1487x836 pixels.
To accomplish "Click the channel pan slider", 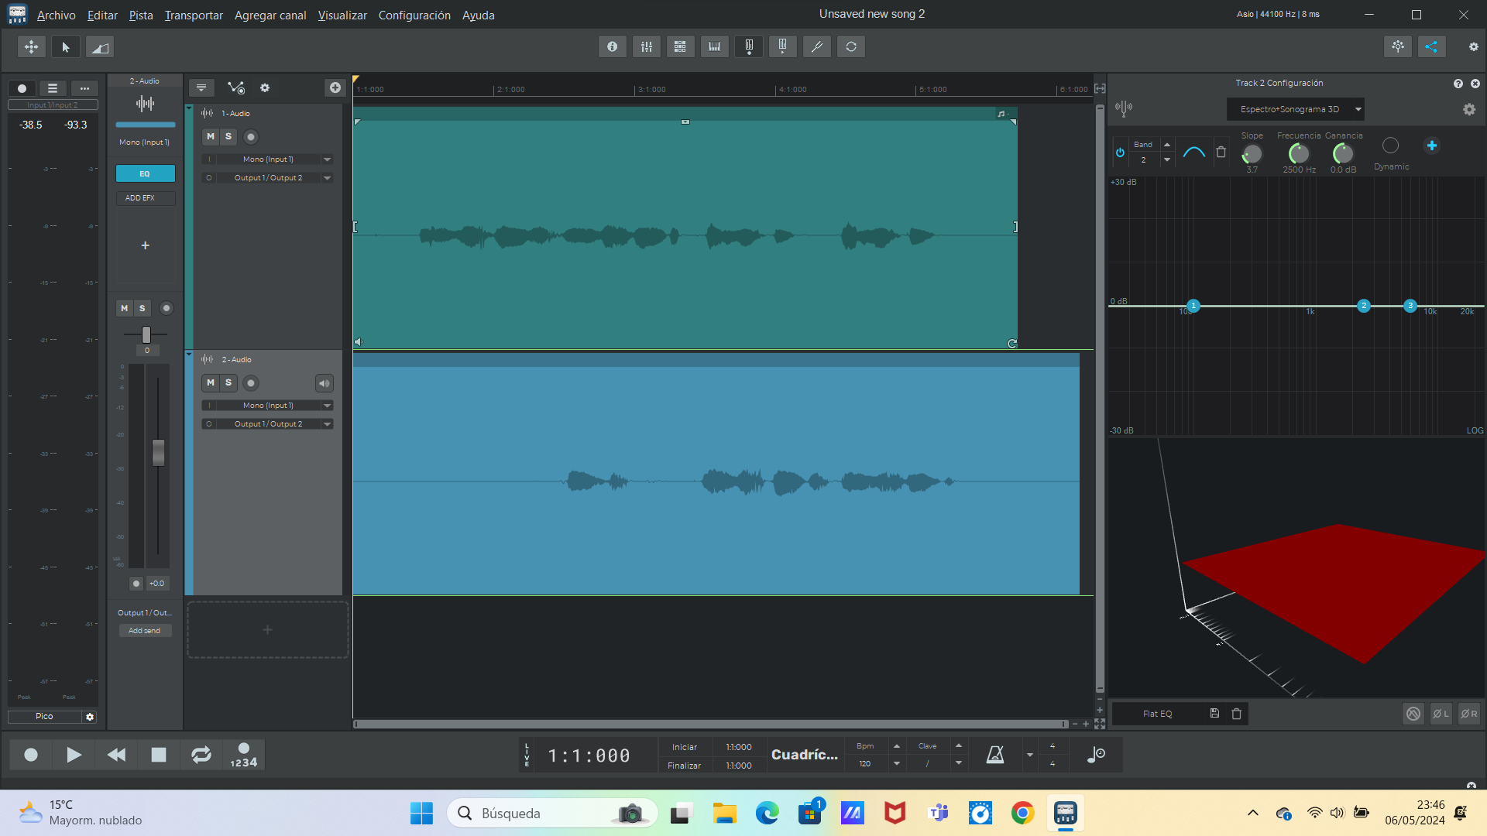I will click(x=146, y=334).
